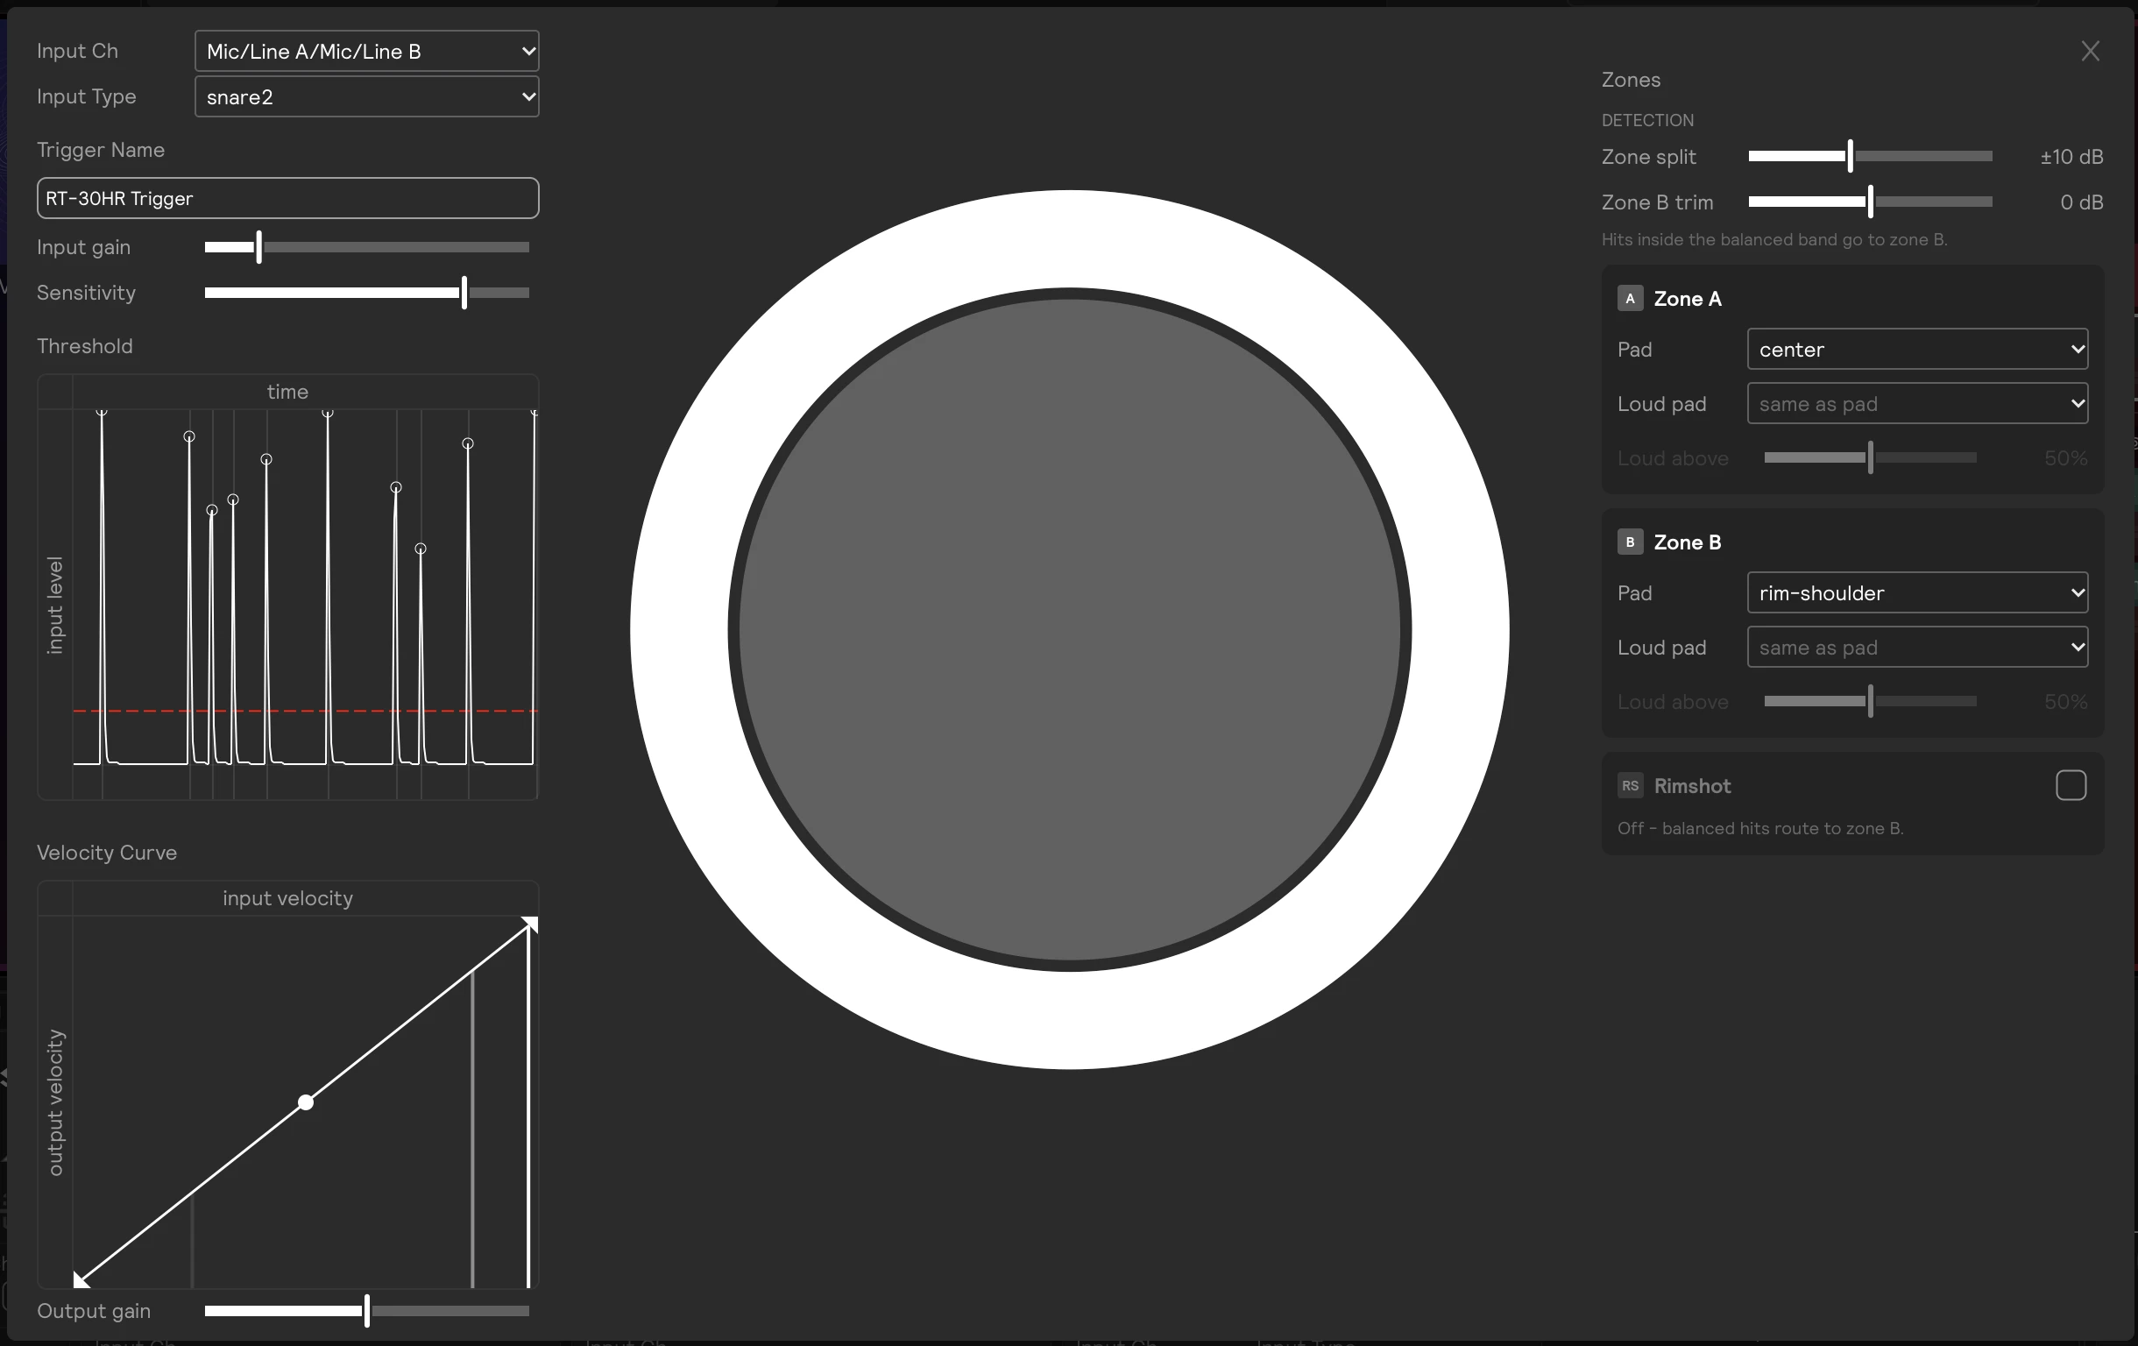This screenshot has width=2138, height=1346.
Task: Click the Zones heading
Action: click(x=1631, y=80)
